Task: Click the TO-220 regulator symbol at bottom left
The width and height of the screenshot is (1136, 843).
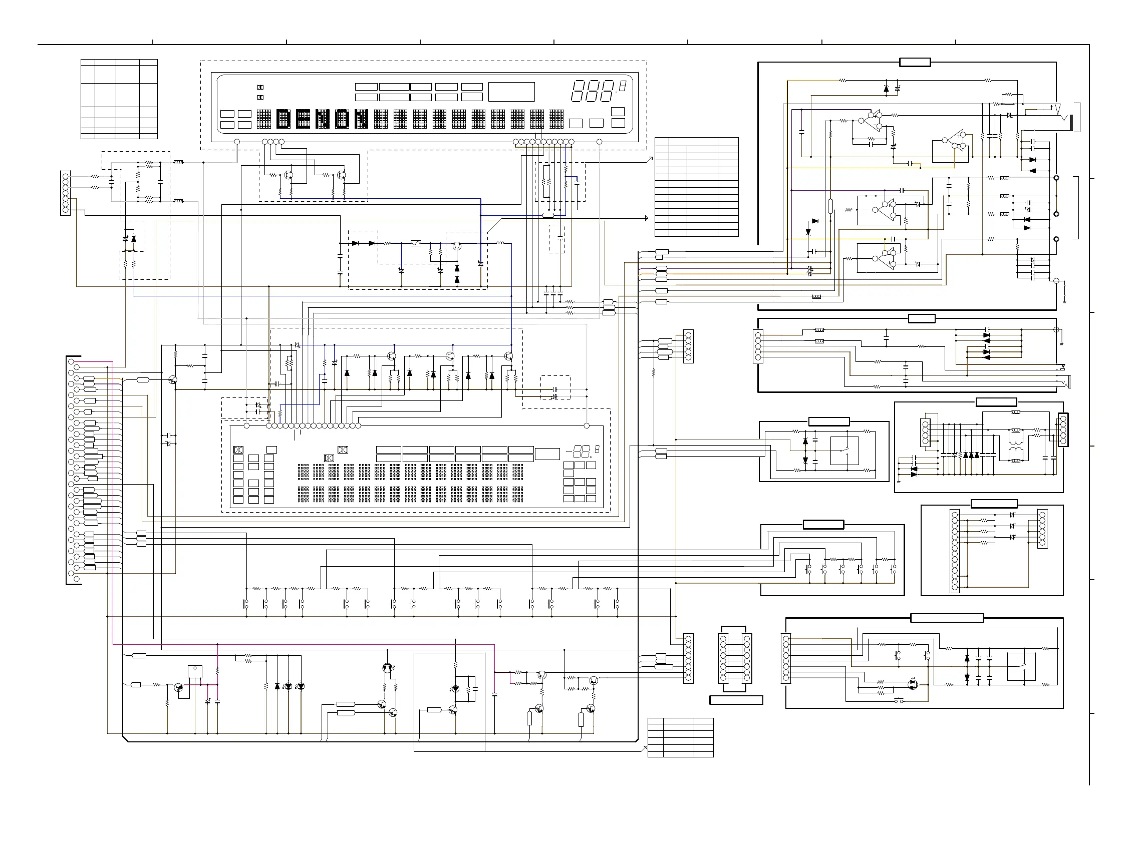Action: point(195,671)
